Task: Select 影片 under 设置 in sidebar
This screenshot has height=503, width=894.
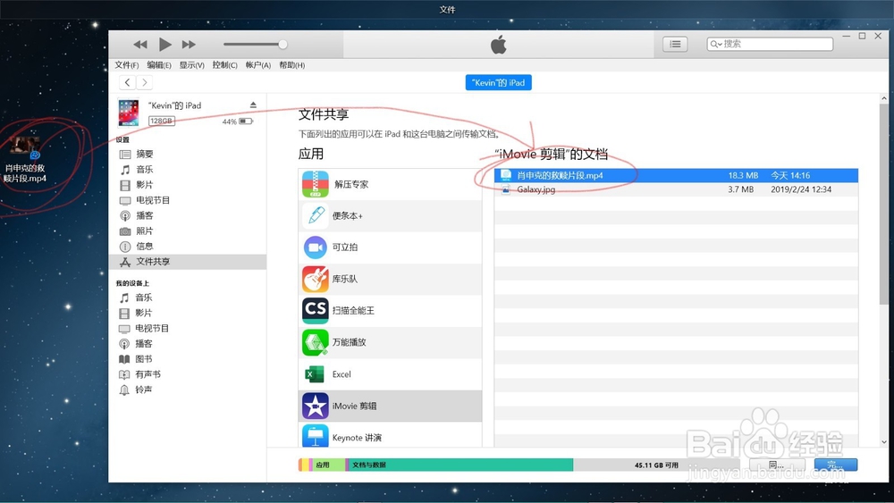Action: [x=144, y=185]
